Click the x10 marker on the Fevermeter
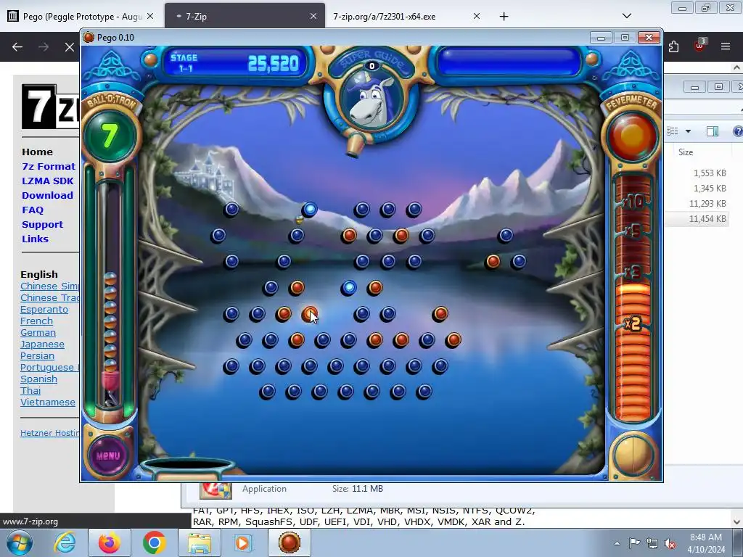 [x=633, y=202]
